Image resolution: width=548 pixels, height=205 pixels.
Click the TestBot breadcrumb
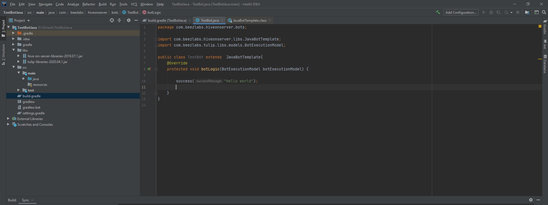(x=130, y=12)
